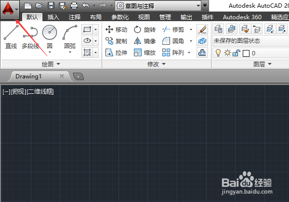Image resolution: width=289 pixels, height=202 pixels.
Task: Click the ellipse draw tool icon
Action: (87, 41)
